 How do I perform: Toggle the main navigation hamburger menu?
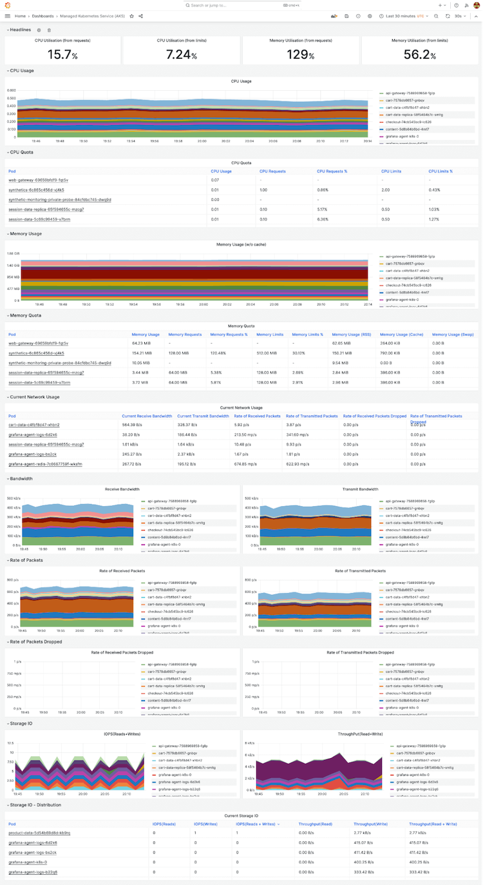(x=8, y=15)
